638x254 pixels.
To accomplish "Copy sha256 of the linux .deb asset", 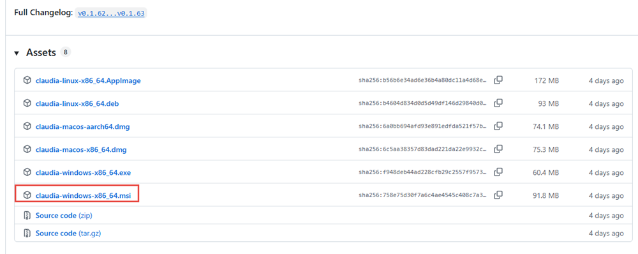I will (498, 103).
